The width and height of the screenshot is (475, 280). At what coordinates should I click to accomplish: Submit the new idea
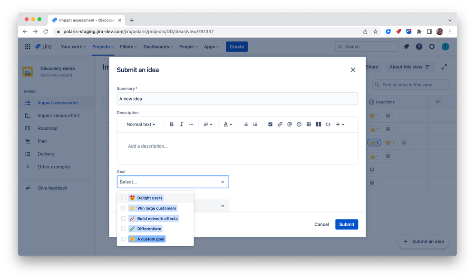point(347,224)
